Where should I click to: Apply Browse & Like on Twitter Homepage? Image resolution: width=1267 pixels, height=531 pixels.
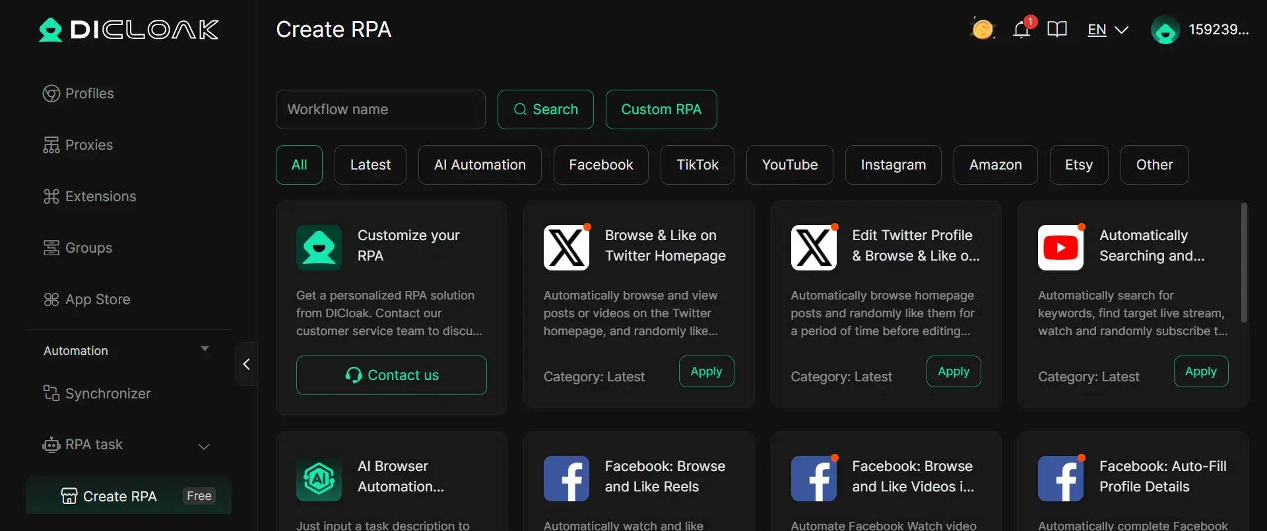coord(706,371)
